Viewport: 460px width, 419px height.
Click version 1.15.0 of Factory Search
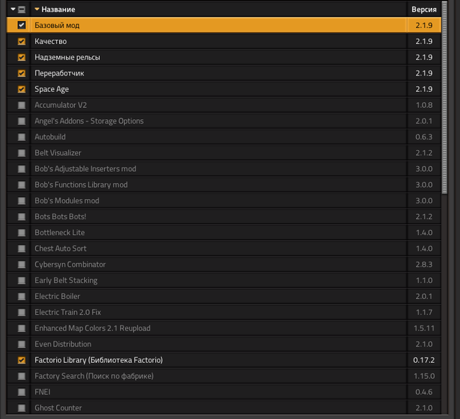coord(424,376)
